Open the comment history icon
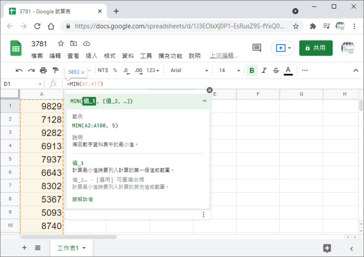This screenshot has width=364, height=257. [257, 48]
